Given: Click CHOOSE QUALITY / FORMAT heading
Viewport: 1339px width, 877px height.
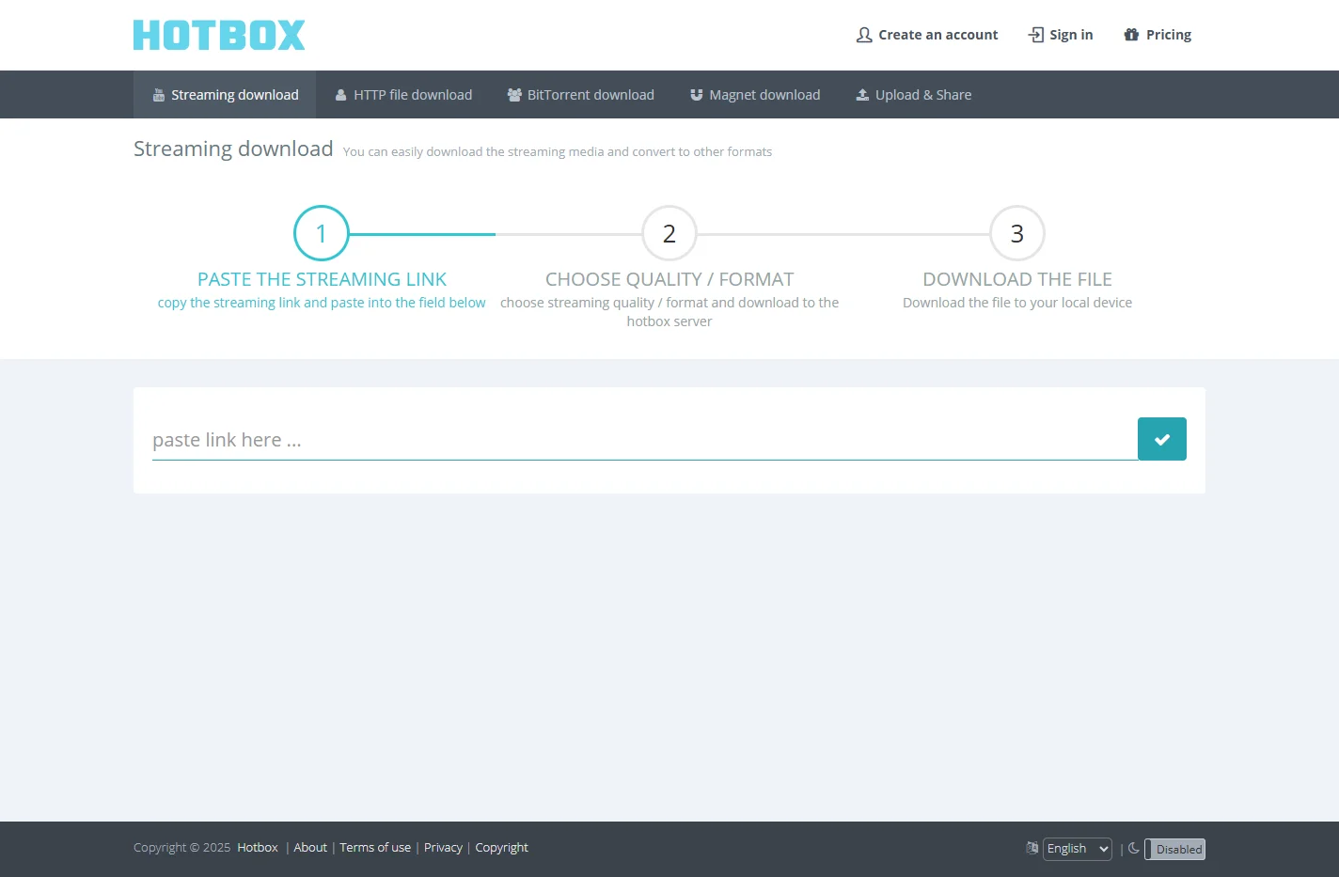Looking at the screenshot, I should [669, 279].
